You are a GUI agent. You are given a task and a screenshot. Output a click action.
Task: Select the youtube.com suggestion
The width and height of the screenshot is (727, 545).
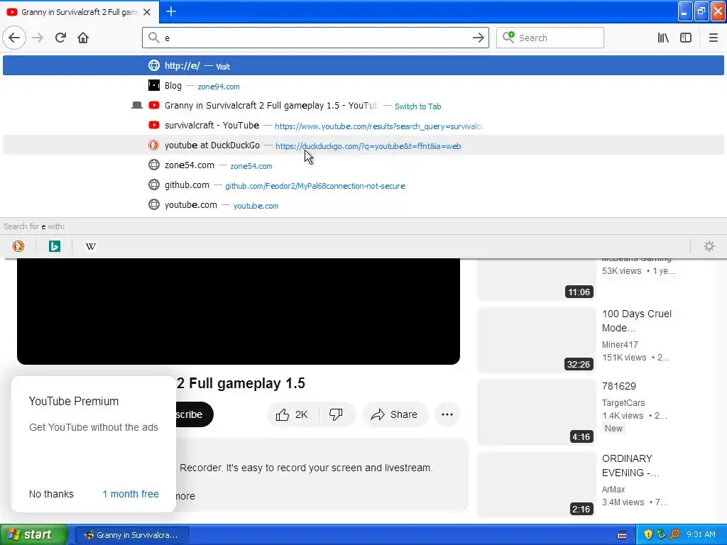point(363,205)
